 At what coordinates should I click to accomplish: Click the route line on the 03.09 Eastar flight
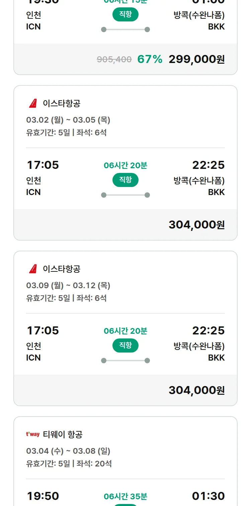click(125, 361)
